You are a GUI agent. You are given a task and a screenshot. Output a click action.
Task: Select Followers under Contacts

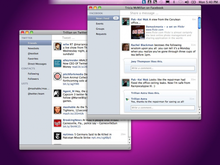tap(35, 79)
